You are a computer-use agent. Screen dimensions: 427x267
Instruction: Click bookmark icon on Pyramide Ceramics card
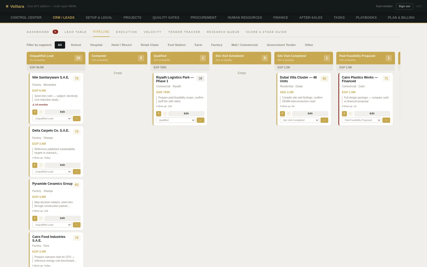[41, 218]
